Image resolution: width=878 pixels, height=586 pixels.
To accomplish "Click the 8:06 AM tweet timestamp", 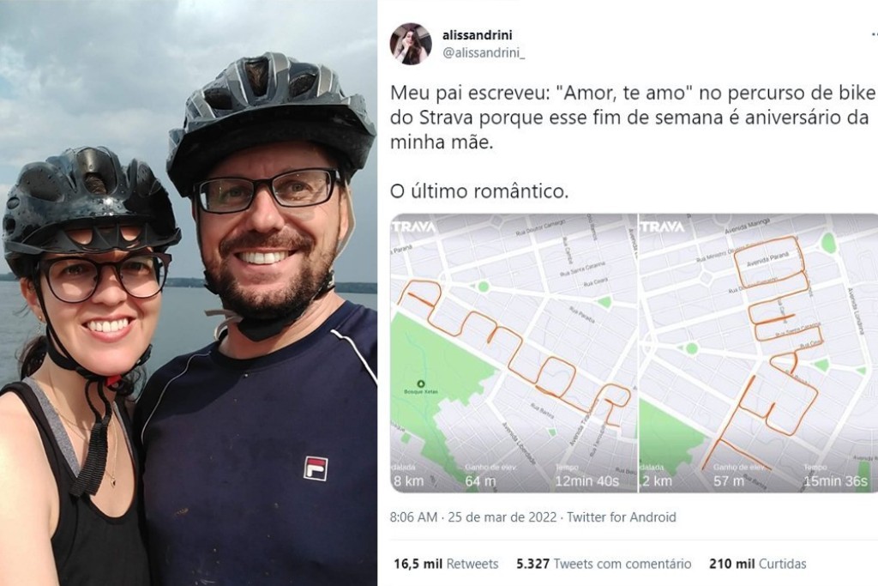I will click(x=413, y=517).
